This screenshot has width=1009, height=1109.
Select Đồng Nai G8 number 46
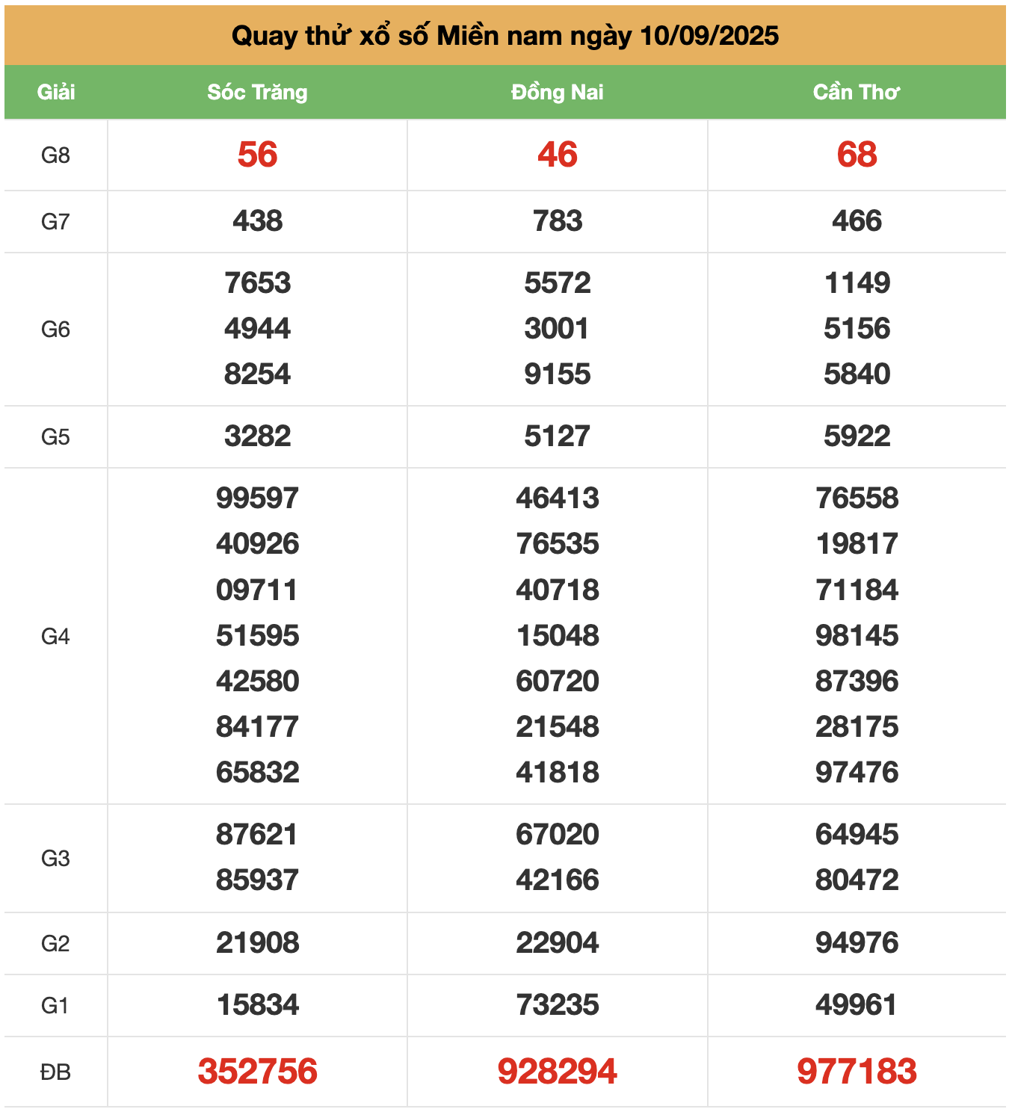coord(557,155)
